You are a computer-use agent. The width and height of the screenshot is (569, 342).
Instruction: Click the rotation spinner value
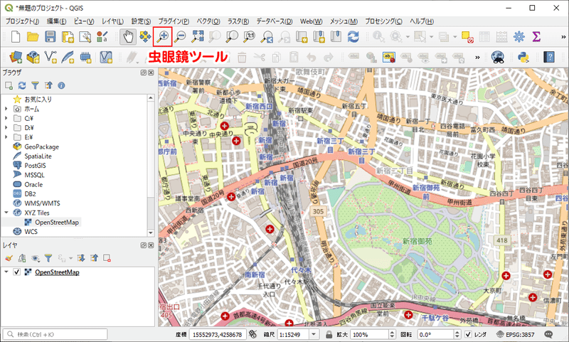435,334
